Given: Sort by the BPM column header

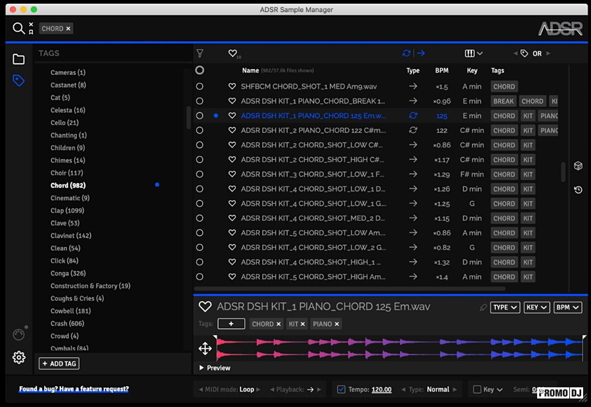Looking at the screenshot, I should coord(441,71).
